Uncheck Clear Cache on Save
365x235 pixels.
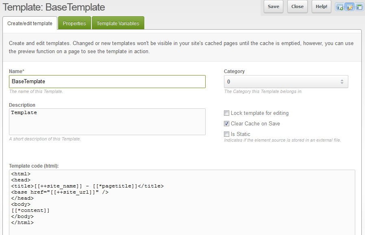pos(227,124)
